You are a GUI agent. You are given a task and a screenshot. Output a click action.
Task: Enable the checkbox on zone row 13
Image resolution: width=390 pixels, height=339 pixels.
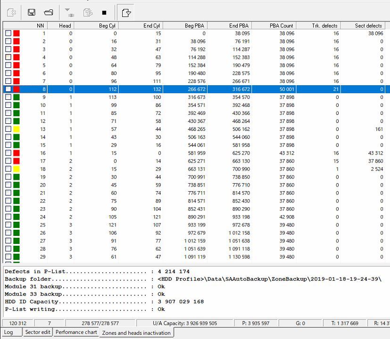pos(8,129)
